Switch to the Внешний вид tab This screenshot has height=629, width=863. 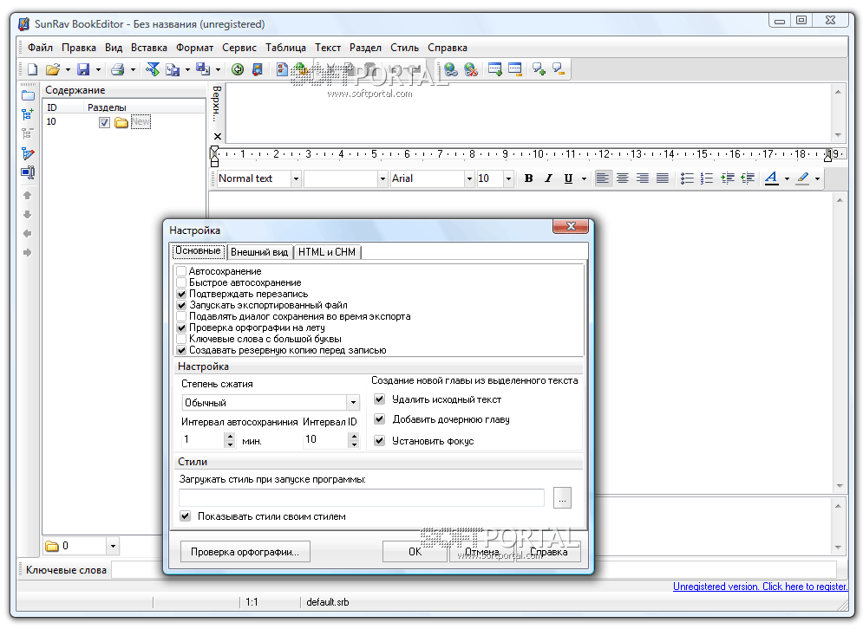pyautogui.click(x=259, y=252)
